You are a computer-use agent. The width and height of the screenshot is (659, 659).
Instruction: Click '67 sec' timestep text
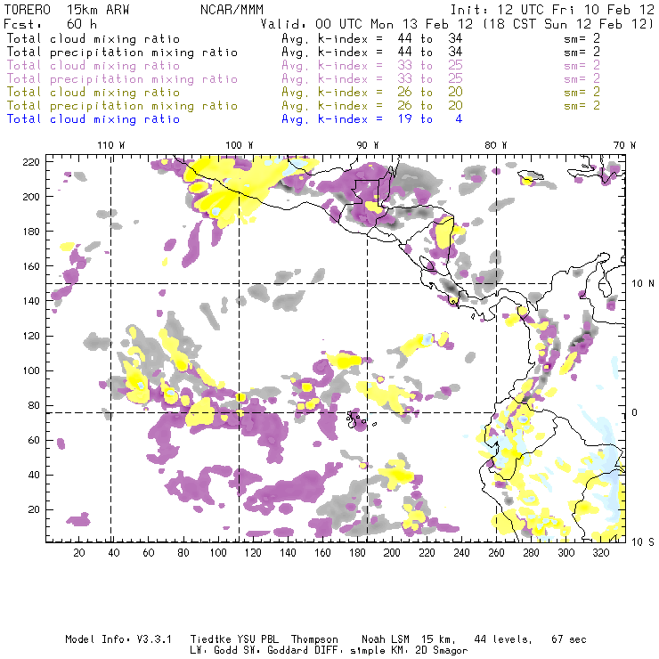click(569, 639)
